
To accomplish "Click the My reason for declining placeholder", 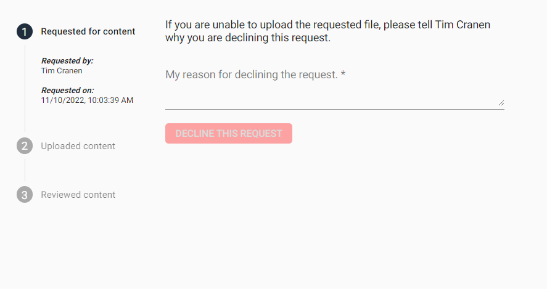I will pos(252,75).
